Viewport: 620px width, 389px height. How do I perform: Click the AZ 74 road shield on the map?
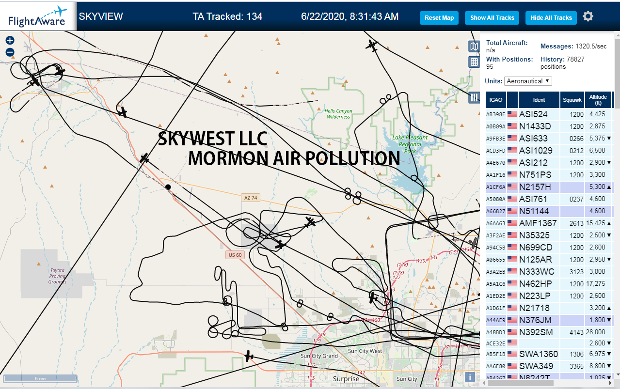(x=250, y=198)
